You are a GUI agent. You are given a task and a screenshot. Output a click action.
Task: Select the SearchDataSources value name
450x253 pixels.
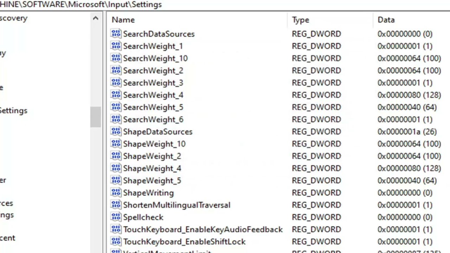(x=159, y=34)
